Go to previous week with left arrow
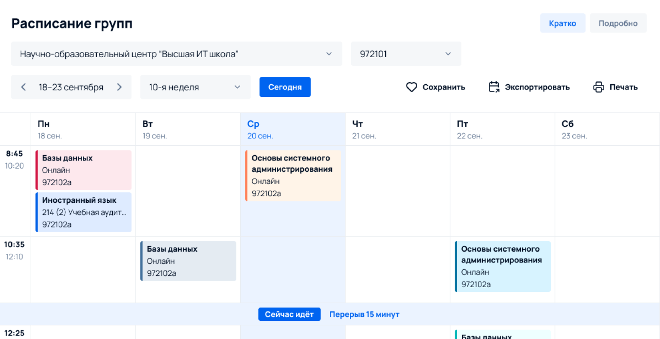The width and height of the screenshot is (660, 339). (24, 87)
